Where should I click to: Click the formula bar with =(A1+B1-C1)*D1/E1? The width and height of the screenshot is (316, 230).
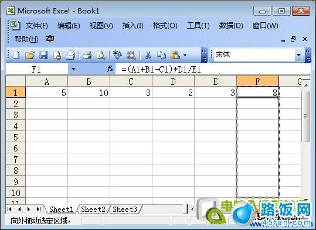(x=213, y=70)
